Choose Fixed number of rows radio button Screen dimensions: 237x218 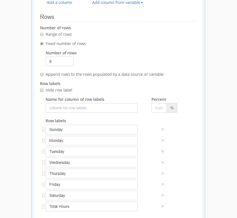click(x=42, y=44)
